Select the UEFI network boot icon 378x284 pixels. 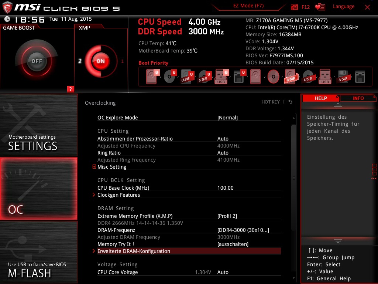(239, 77)
